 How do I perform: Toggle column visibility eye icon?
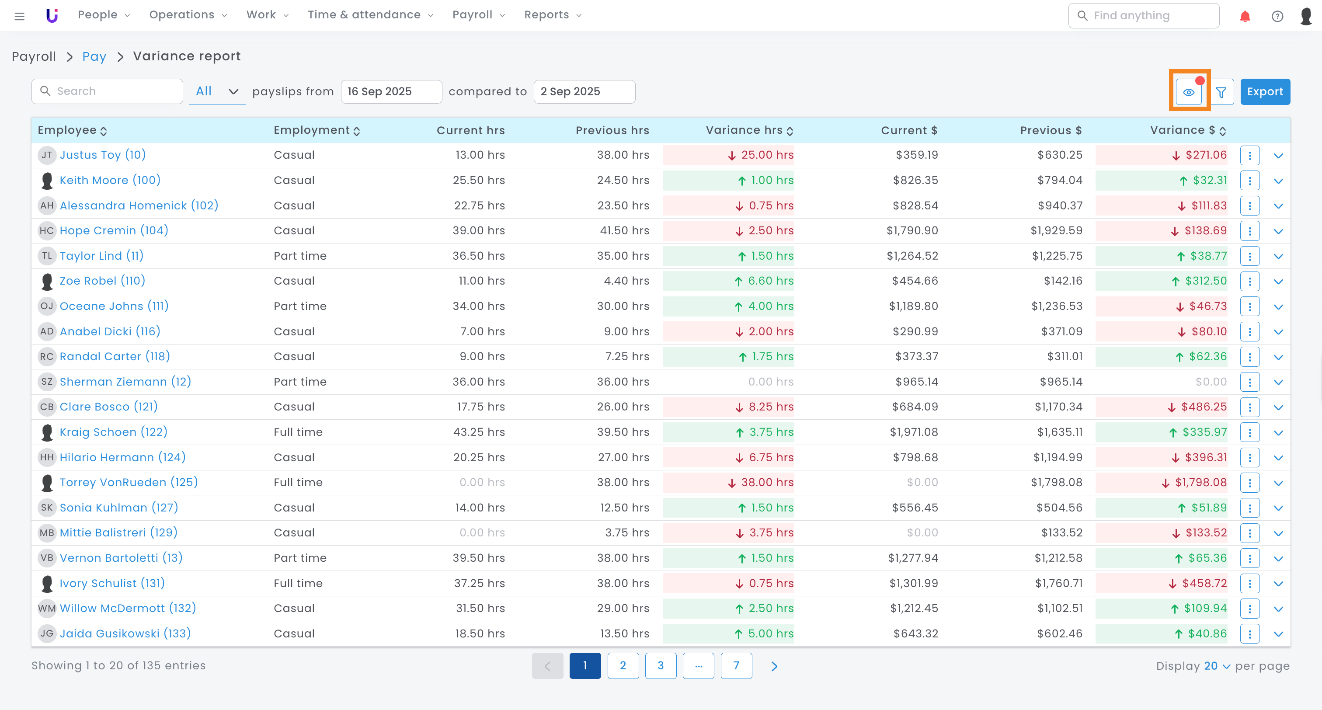[1189, 92]
